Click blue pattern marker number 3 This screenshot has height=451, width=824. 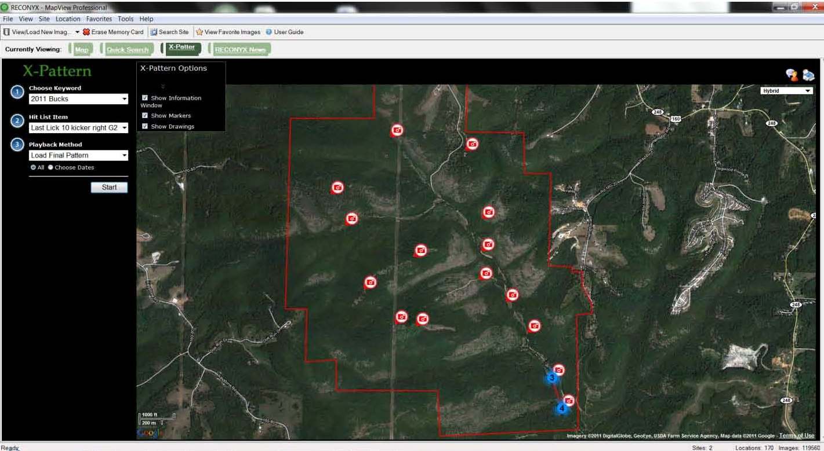pos(552,377)
